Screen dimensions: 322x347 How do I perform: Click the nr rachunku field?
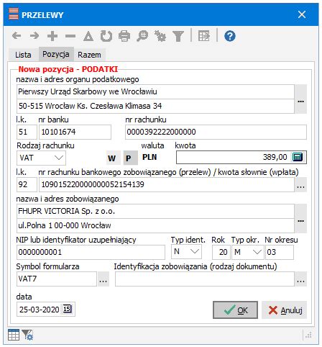point(216,132)
